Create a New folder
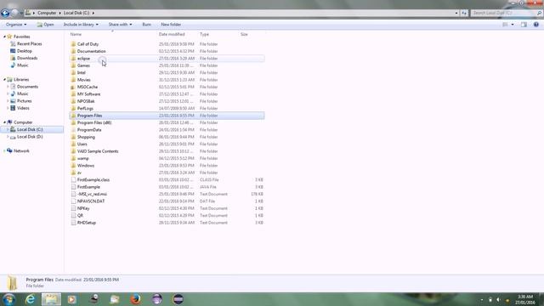Viewport: 544px width, 306px height. (x=171, y=25)
